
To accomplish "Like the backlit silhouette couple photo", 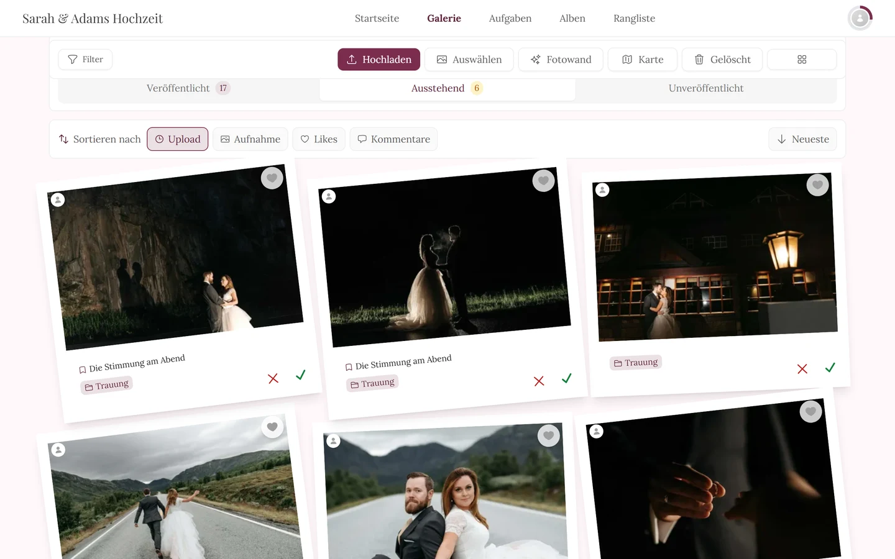I will click(x=544, y=181).
